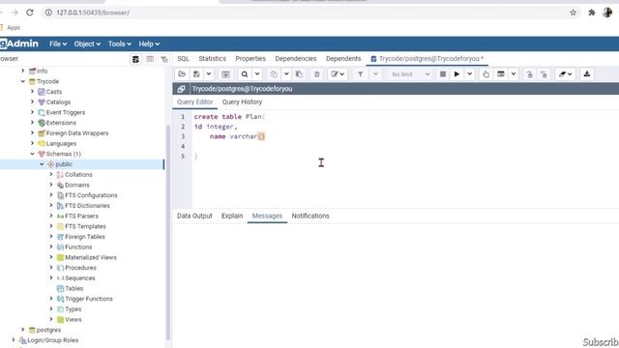
Task: Open the File menu
Action: click(58, 43)
